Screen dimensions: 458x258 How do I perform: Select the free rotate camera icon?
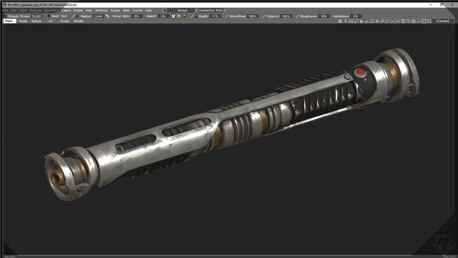click(372, 21)
